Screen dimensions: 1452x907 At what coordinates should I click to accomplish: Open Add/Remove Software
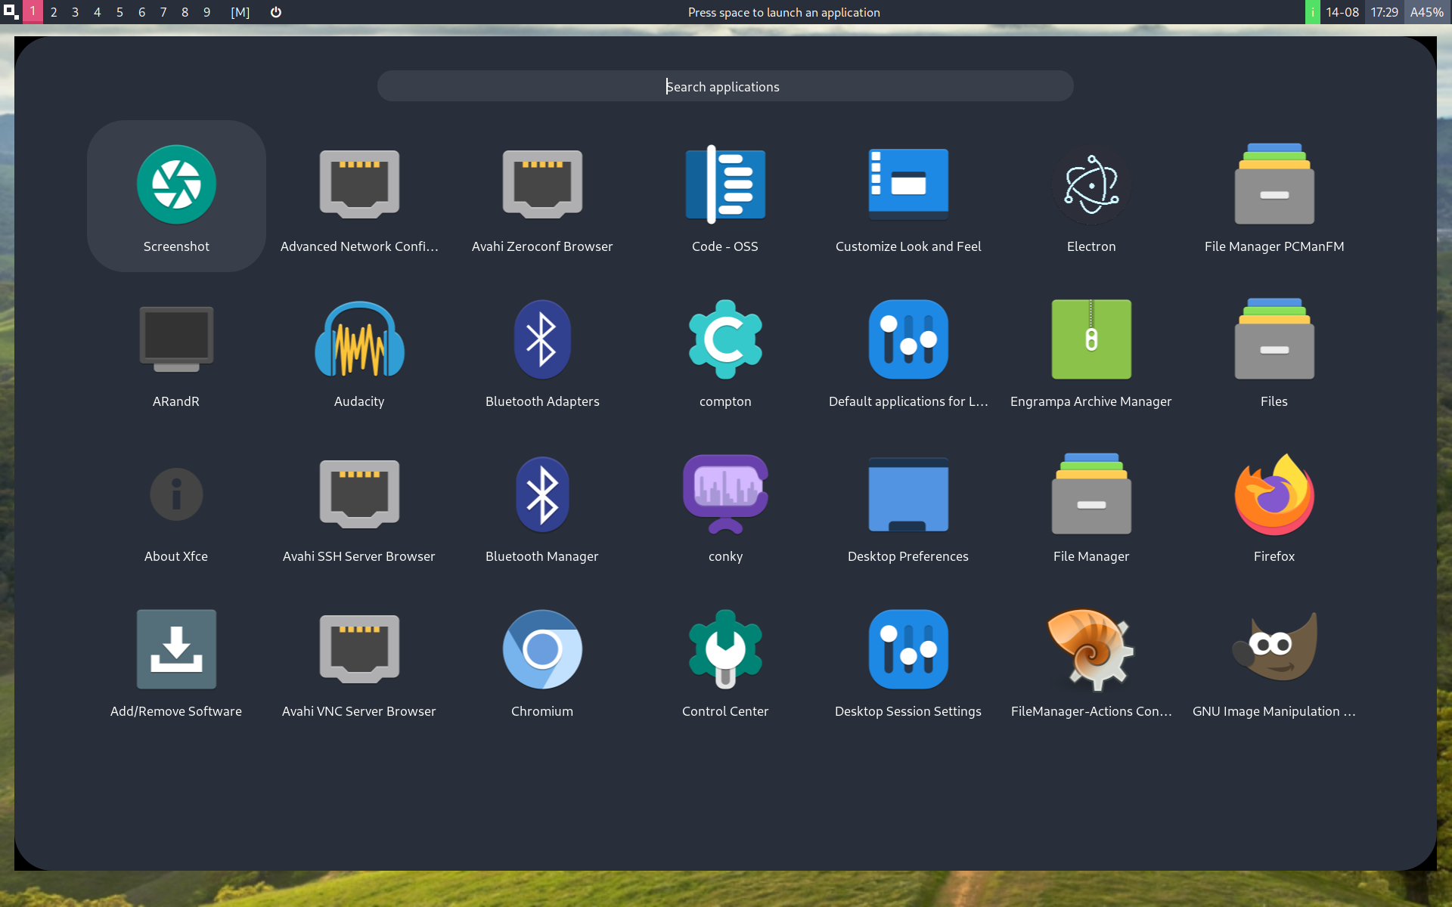pos(176,661)
